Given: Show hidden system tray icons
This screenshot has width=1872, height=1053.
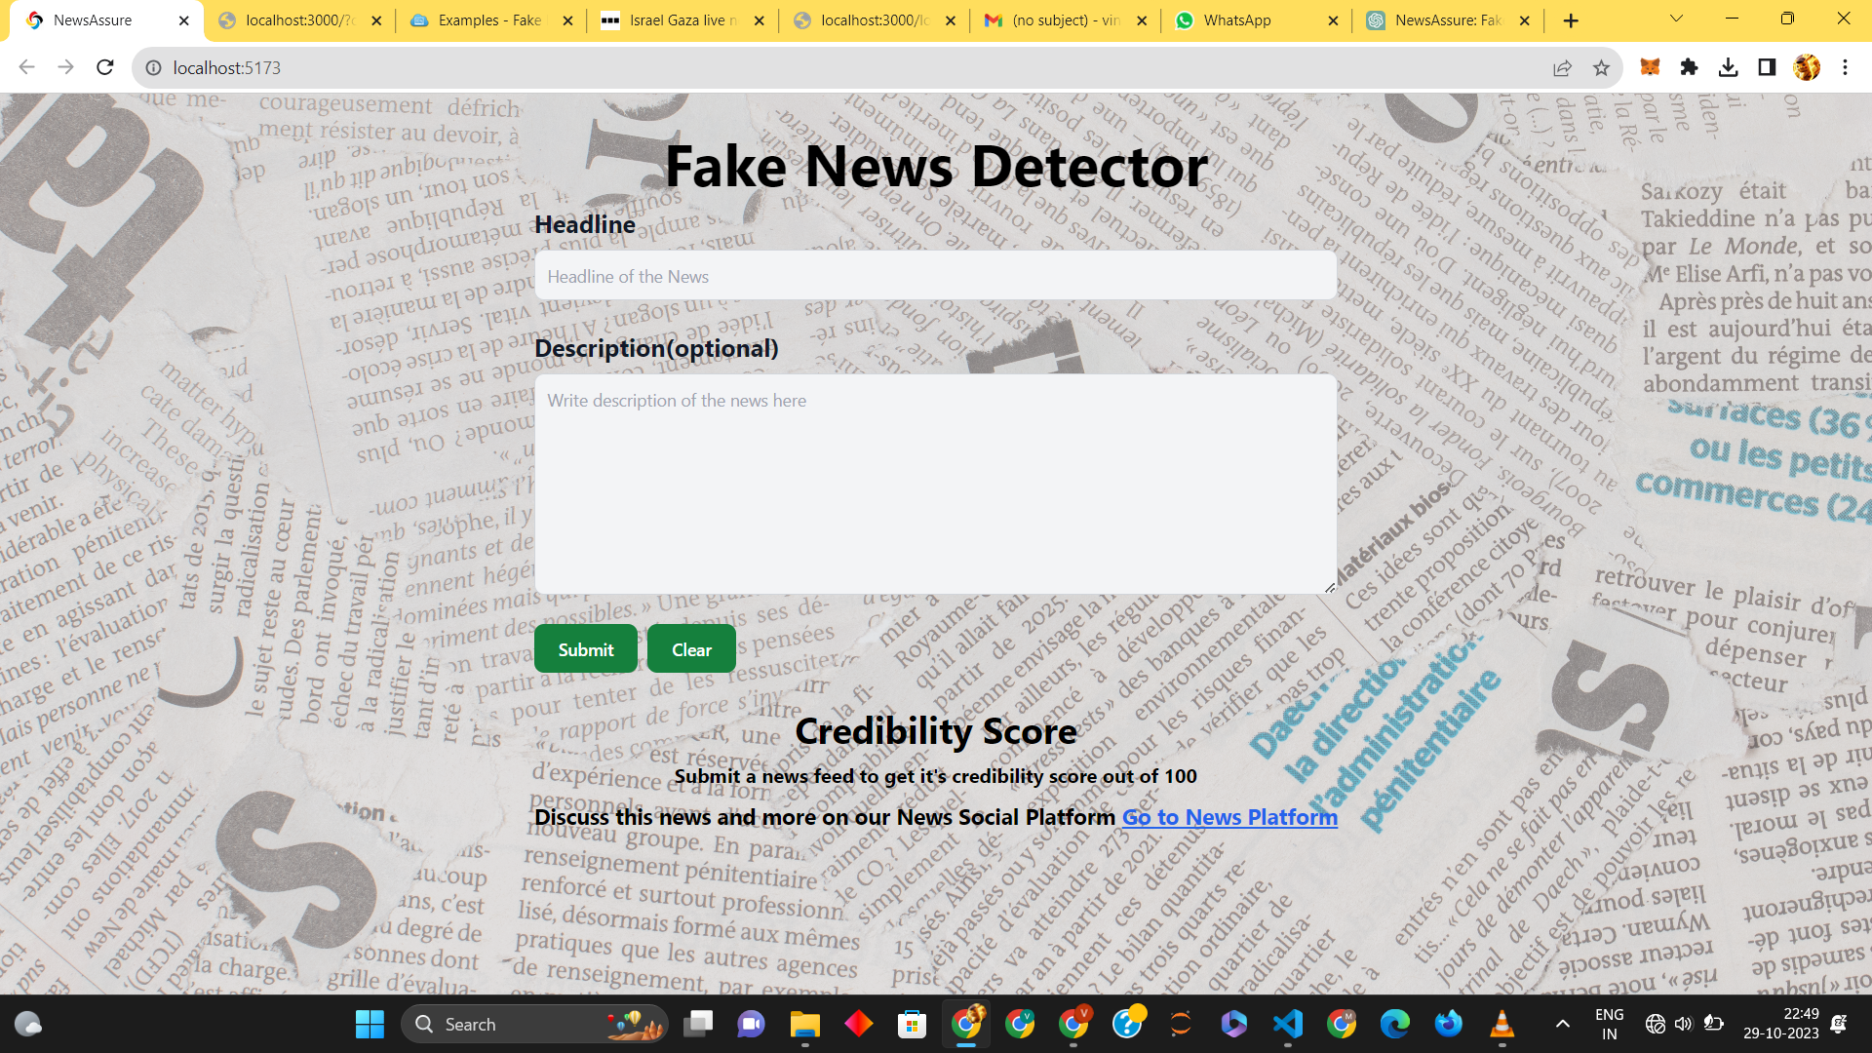Looking at the screenshot, I should pyautogui.click(x=1562, y=1024).
